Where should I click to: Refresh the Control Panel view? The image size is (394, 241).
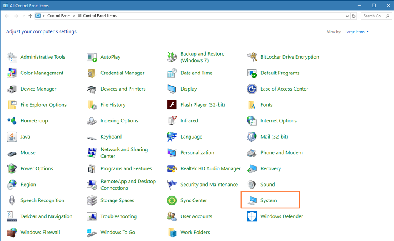pyautogui.click(x=354, y=16)
